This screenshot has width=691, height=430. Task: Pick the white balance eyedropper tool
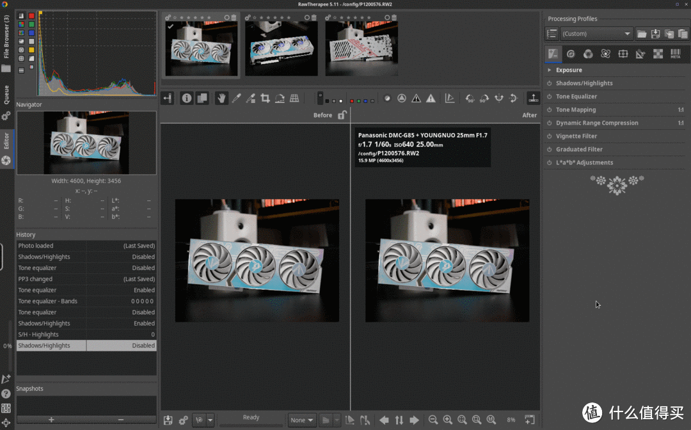point(236,98)
